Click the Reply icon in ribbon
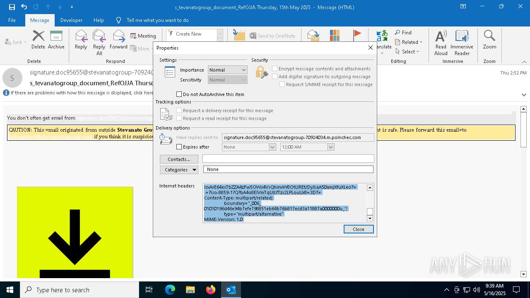 click(81, 40)
